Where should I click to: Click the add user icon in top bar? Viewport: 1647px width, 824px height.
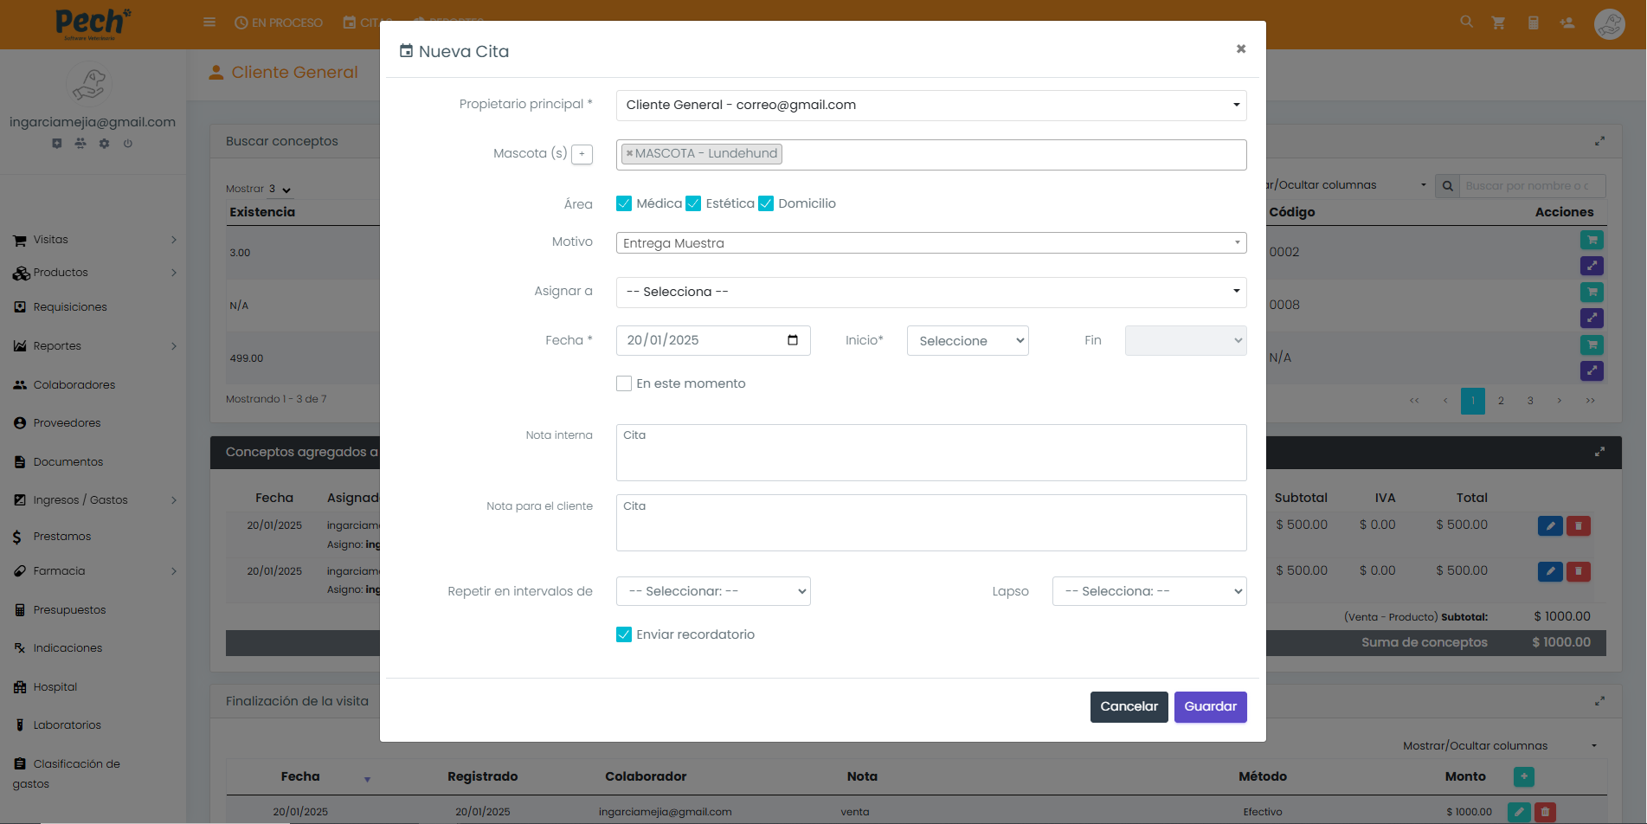point(1567,23)
